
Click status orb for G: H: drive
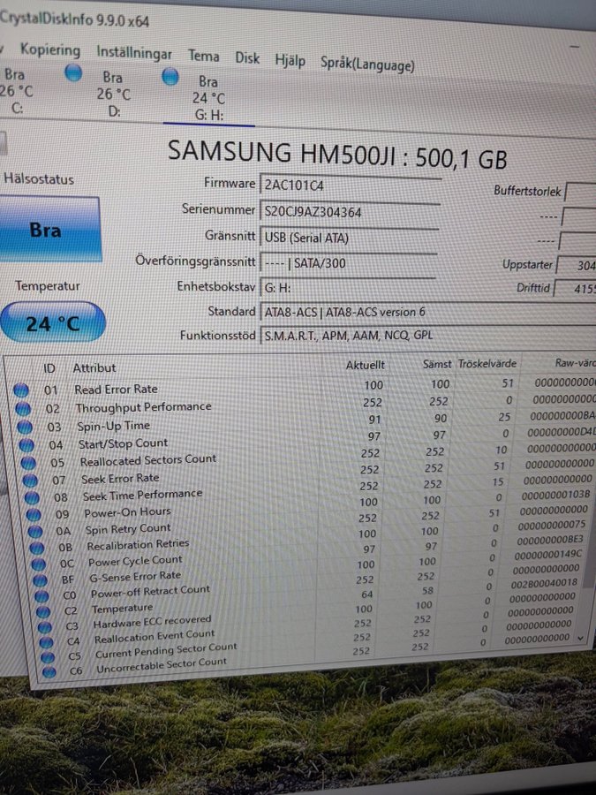[170, 77]
